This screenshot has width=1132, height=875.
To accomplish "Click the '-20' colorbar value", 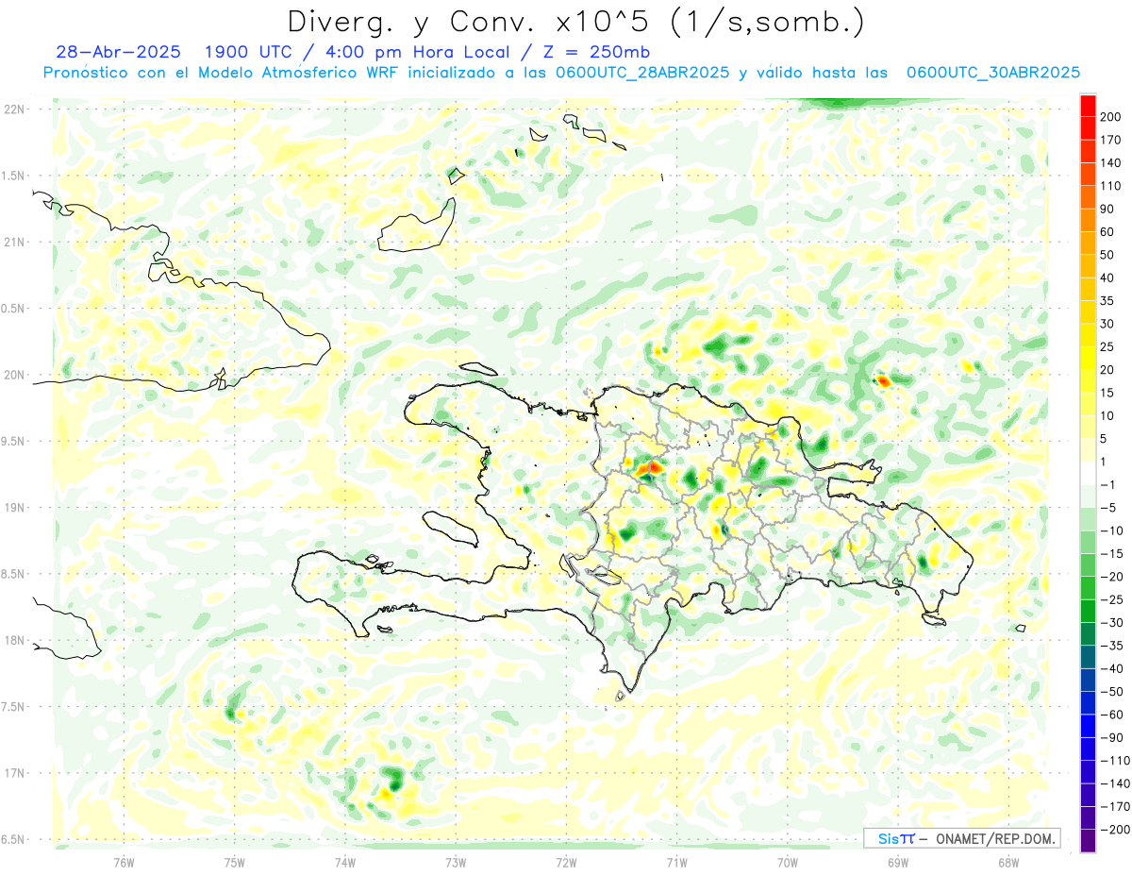I will pyautogui.click(x=1112, y=577).
